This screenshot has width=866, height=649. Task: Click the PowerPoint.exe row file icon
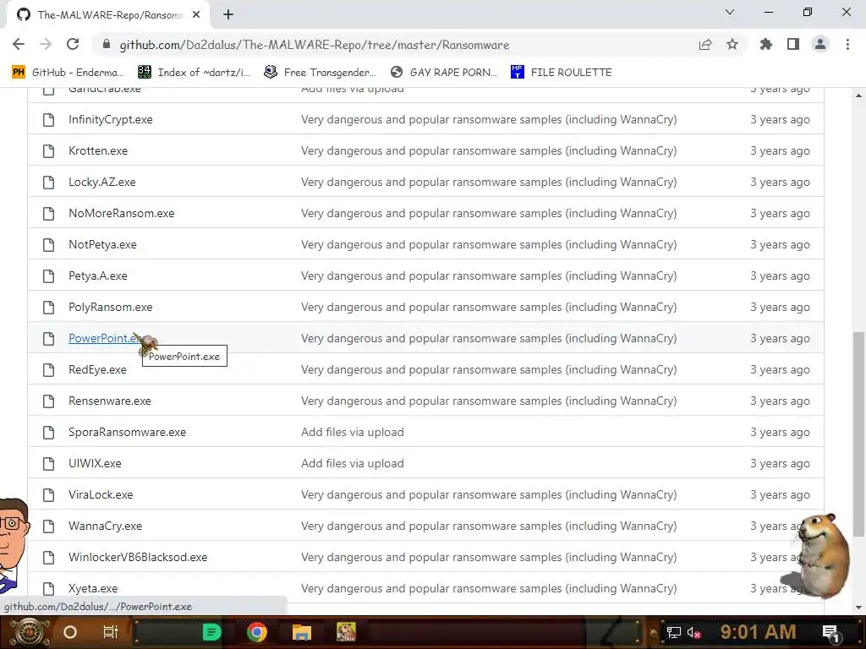(x=48, y=339)
